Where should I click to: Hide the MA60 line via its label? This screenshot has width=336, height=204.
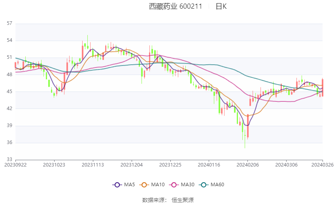pyautogui.click(x=217, y=185)
